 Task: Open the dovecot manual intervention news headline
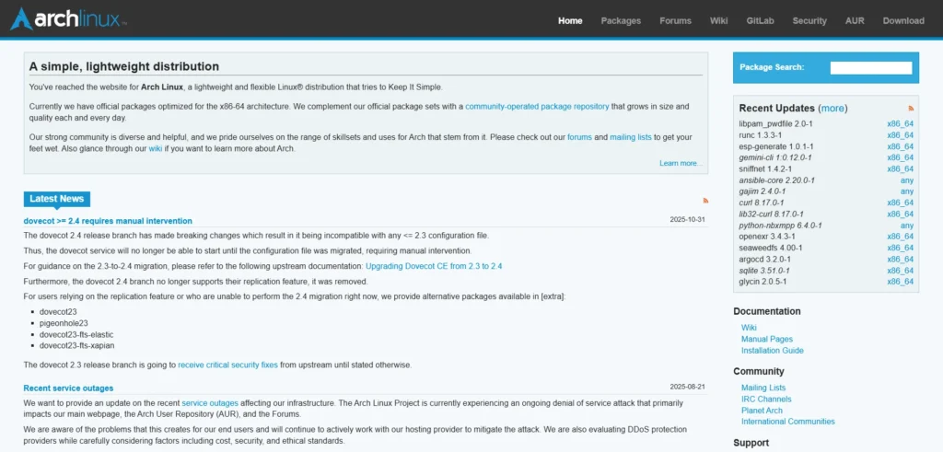[108, 221]
